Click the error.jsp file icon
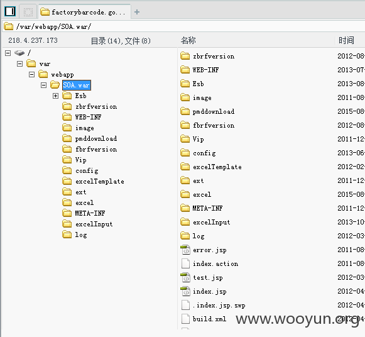 click(x=185, y=250)
